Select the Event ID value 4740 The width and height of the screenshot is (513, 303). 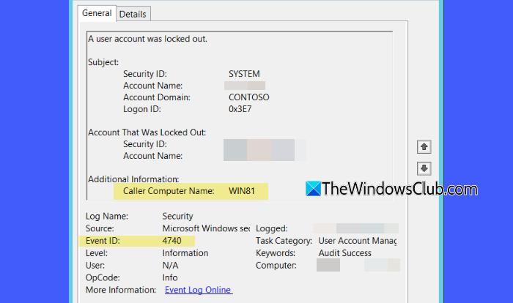tap(171, 241)
